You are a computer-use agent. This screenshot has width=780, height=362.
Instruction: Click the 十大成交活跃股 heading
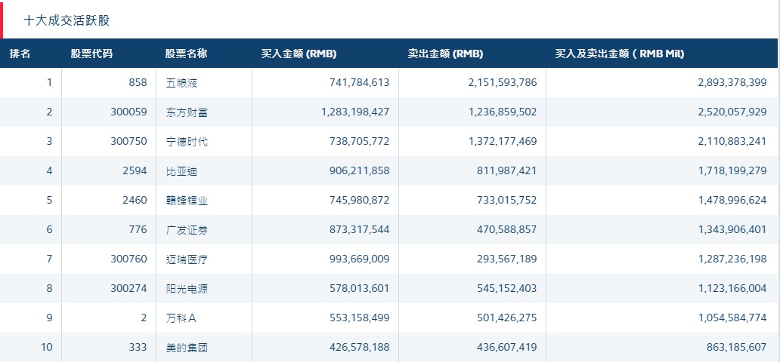(67, 21)
